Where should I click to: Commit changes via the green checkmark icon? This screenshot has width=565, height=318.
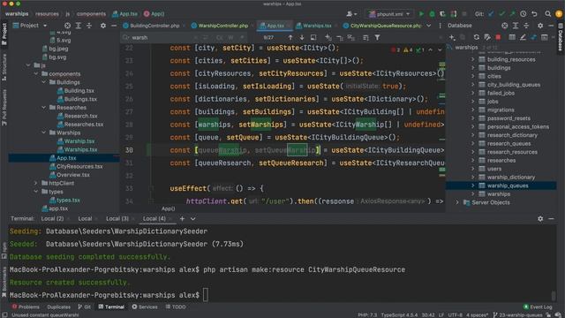[501, 14]
